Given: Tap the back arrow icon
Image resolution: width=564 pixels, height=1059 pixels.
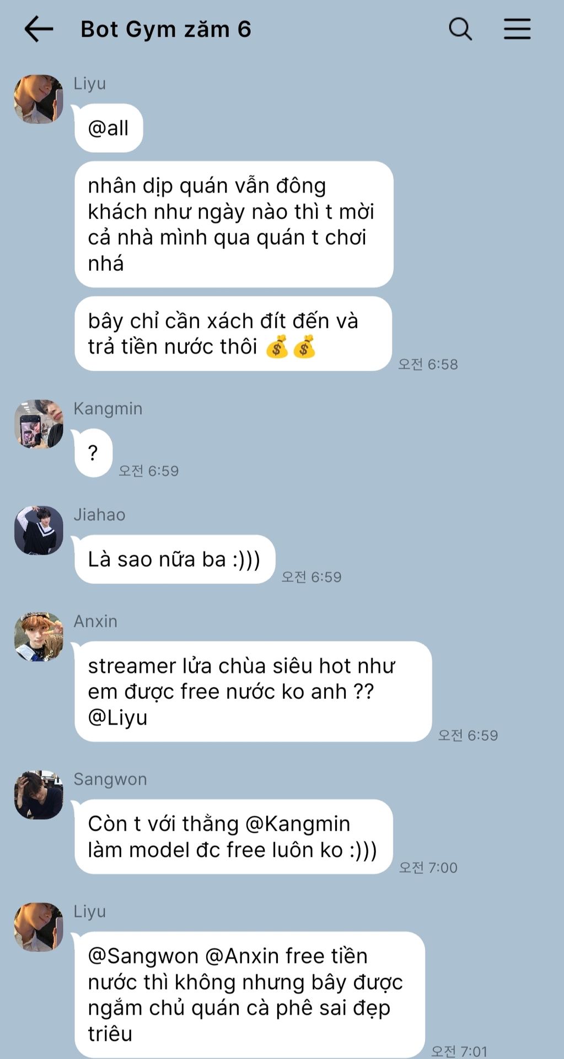Looking at the screenshot, I should pyautogui.click(x=39, y=29).
